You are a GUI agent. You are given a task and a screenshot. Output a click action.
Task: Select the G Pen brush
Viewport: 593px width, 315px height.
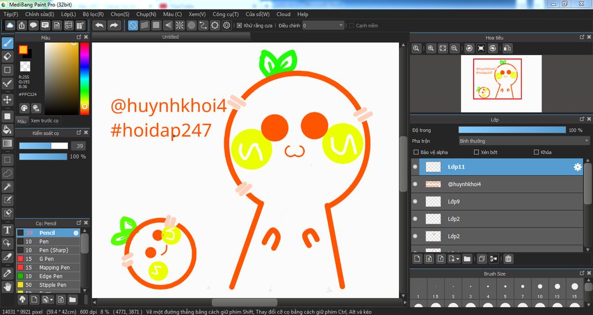[x=48, y=259]
